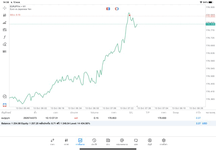Screen dimensions: 216x151
Task: Tap the red-blue trade icon at chart top
Action: point(108,9)
